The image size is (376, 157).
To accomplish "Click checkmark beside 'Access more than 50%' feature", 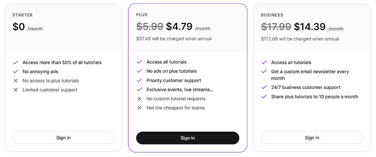I will click(15, 62).
